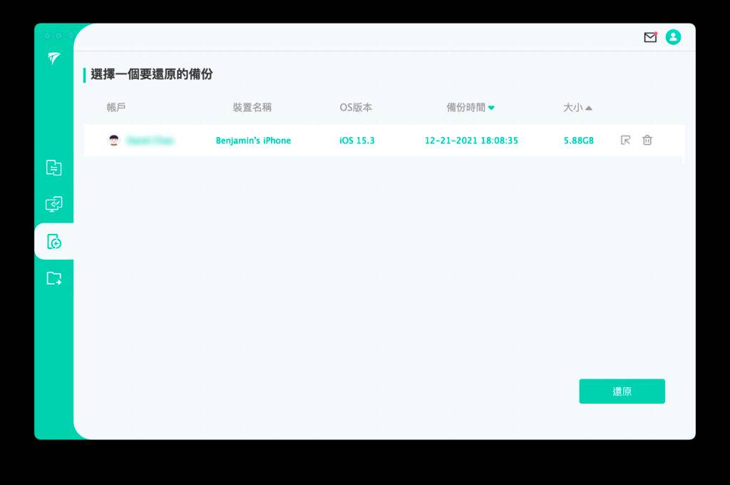Screen dimensions: 730x485
Task: Open the mail notification icon
Action: (650, 36)
